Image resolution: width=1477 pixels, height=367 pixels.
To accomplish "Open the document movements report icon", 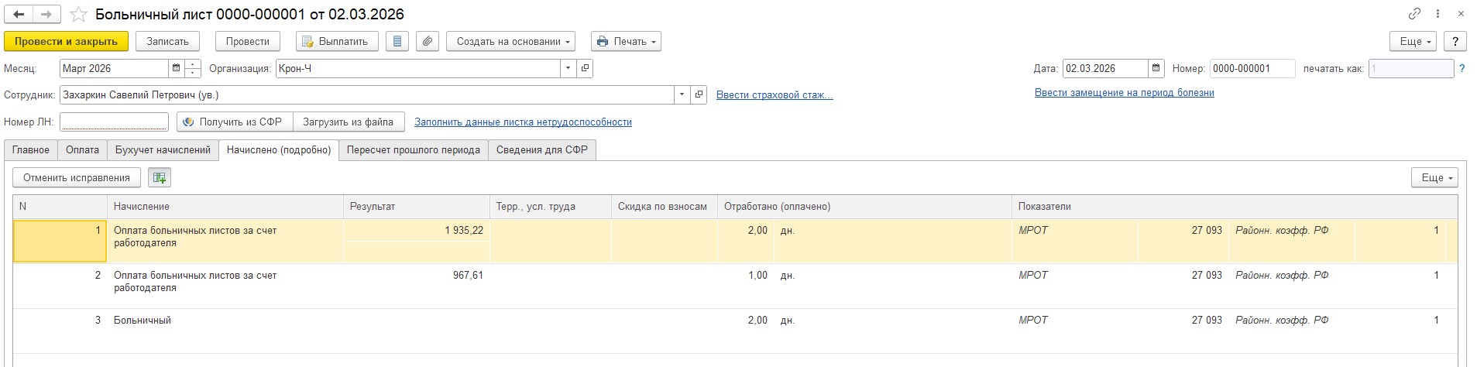I will 397,42.
